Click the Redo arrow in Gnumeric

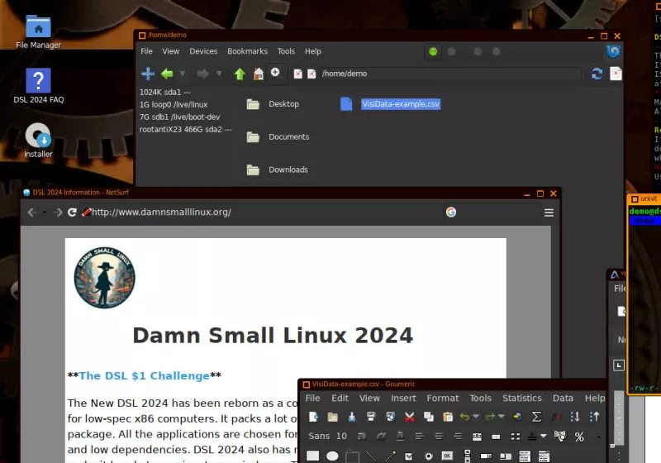tap(490, 417)
